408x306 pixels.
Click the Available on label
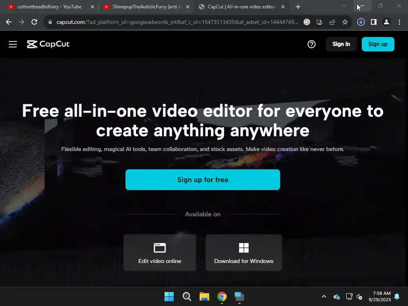[203, 214]
